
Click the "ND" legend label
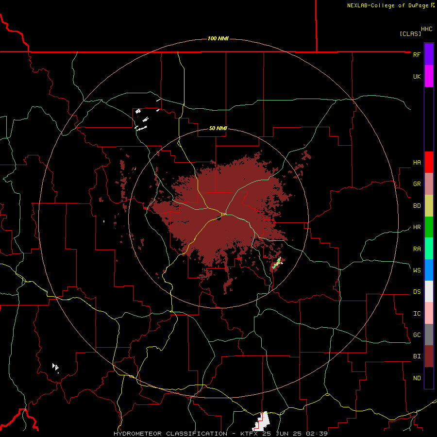tap(417, 378)
